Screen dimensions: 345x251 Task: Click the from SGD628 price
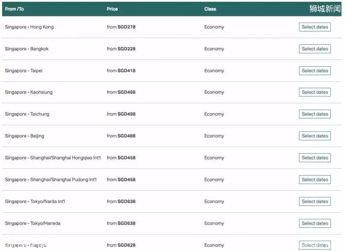pyautogui.click(x=121, y=245)
